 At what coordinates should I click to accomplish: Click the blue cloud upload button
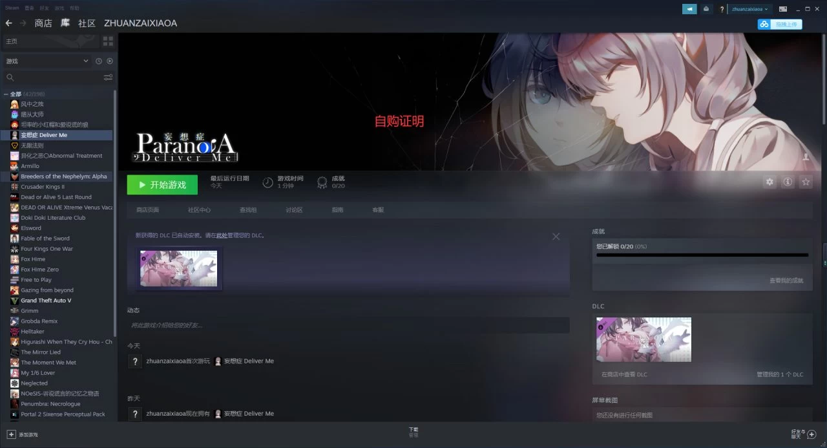[780, 24]
